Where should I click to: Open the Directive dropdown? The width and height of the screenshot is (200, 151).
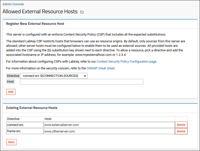54,76
